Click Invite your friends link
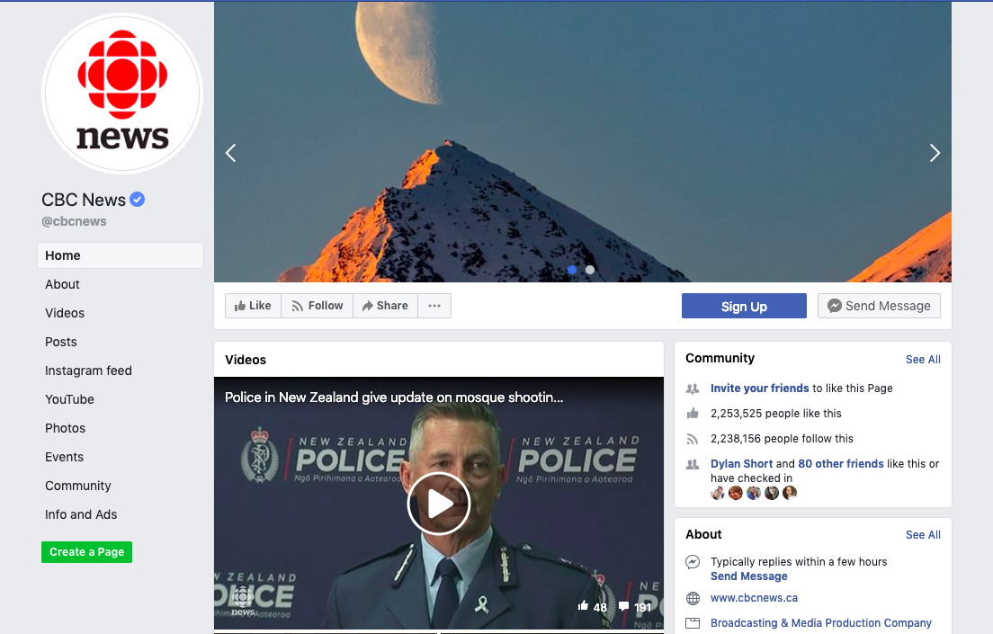 [759, 388]
